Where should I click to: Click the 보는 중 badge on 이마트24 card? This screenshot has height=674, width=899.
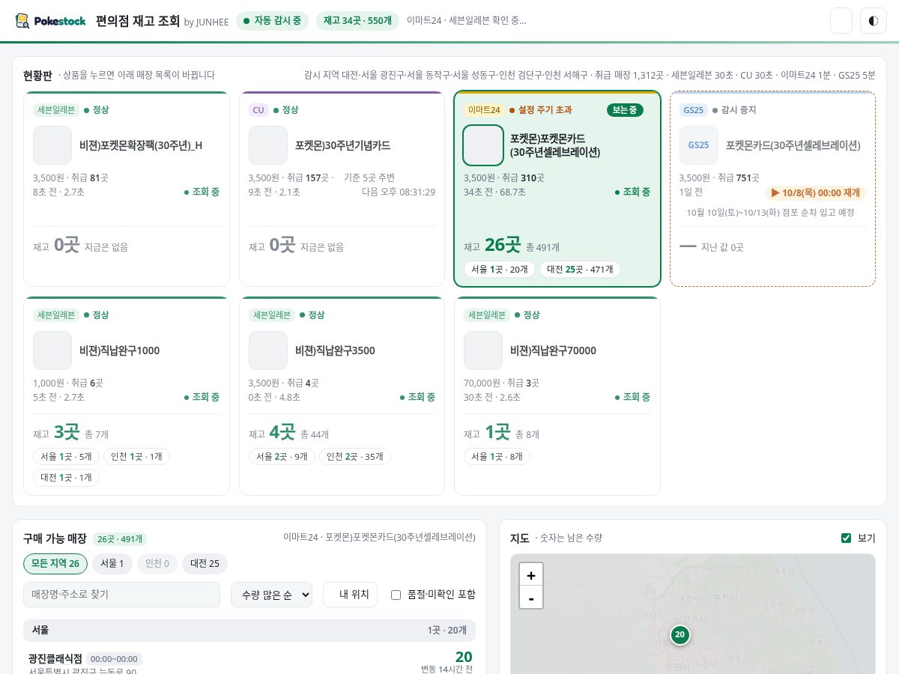click(625, 110)
